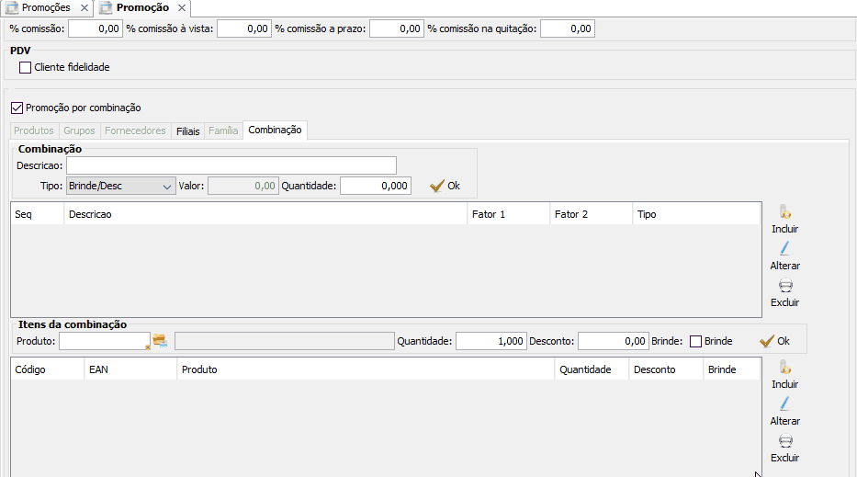Click the product search icon beside Produto field
Image resolution: width=857 pixels, height=477 pixels.
pos(161,341)
